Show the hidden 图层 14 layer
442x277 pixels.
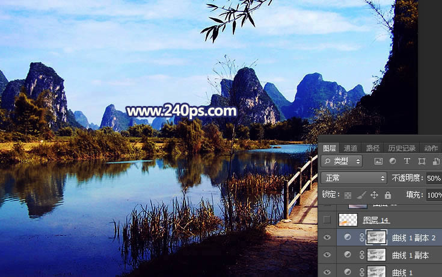[327, 220]
